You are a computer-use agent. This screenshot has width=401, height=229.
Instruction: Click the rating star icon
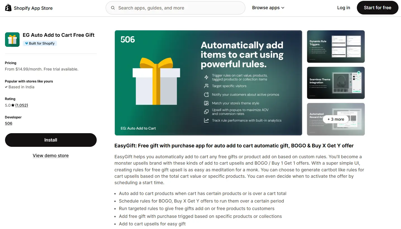[x=13, y=105]
